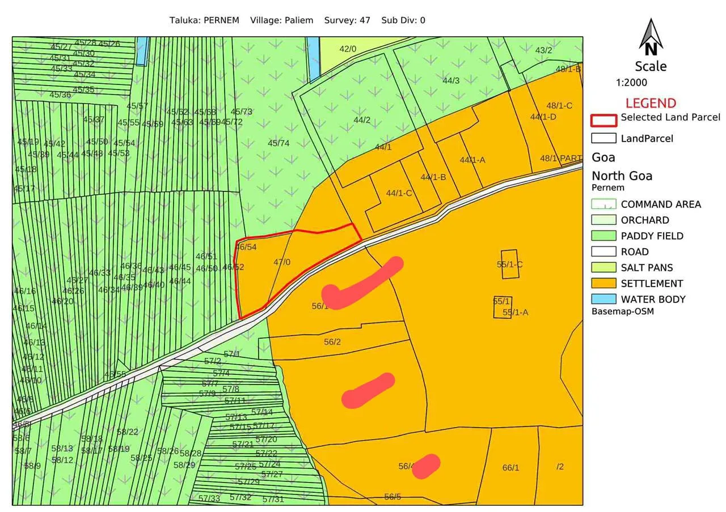The image size is (726, 512).
Task: Select parcel label '66/1'
Action: pyautogui.click(x=511, y=468)
